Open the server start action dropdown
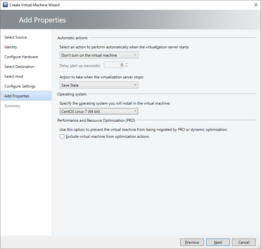 [x=99, y=55]
